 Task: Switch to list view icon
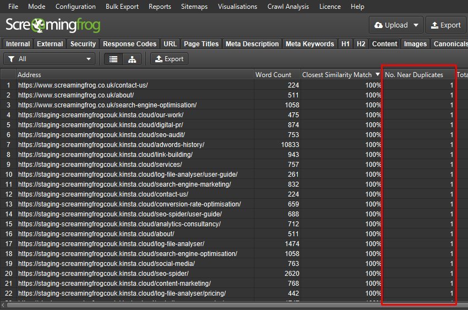(x=113, y=59)
